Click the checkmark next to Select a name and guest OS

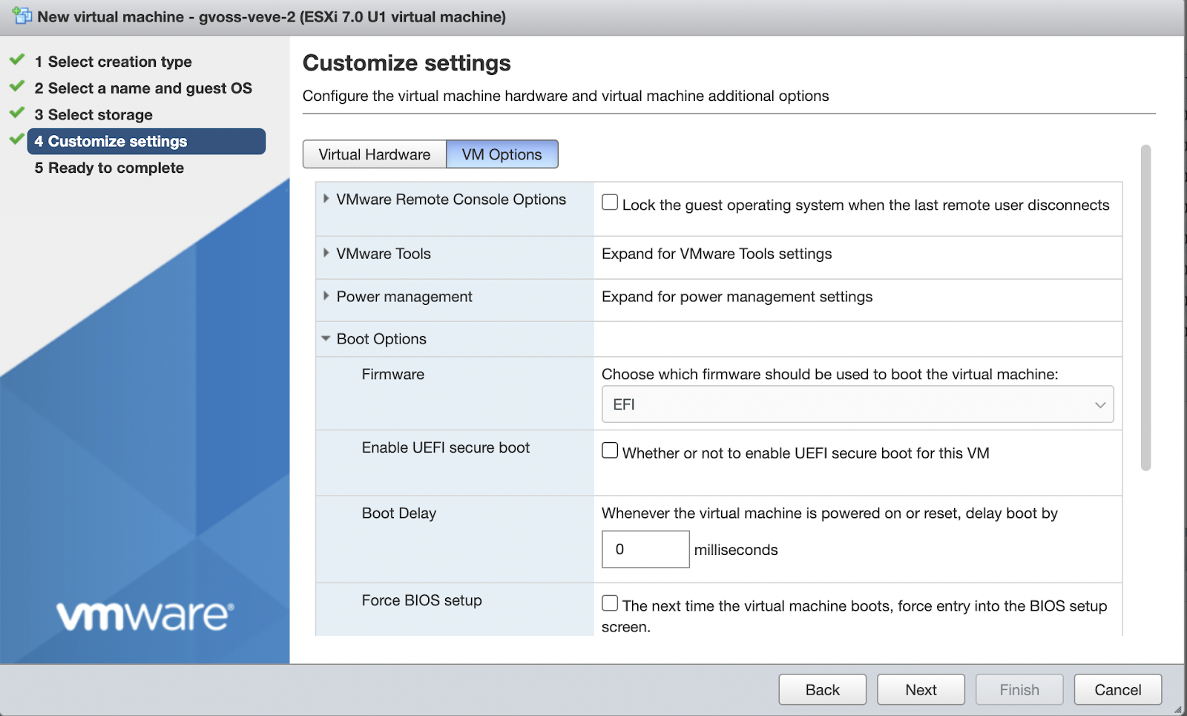tap(16, 88)
